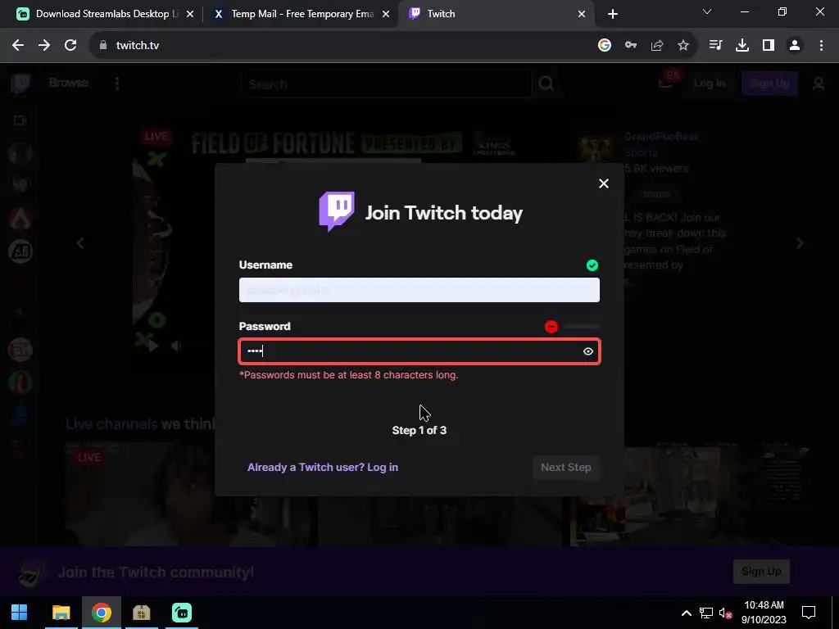Click into the Username input field
This screenshot has height=629, width=839.
(419, 290)
